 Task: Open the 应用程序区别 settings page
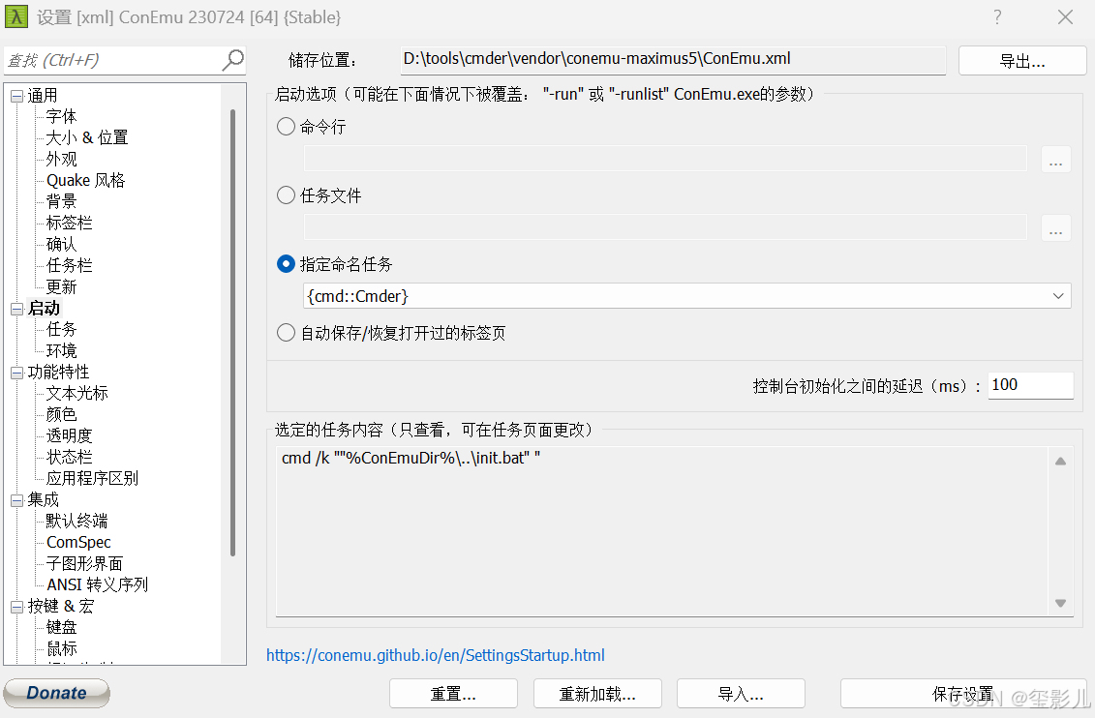[x=92, y=478]
